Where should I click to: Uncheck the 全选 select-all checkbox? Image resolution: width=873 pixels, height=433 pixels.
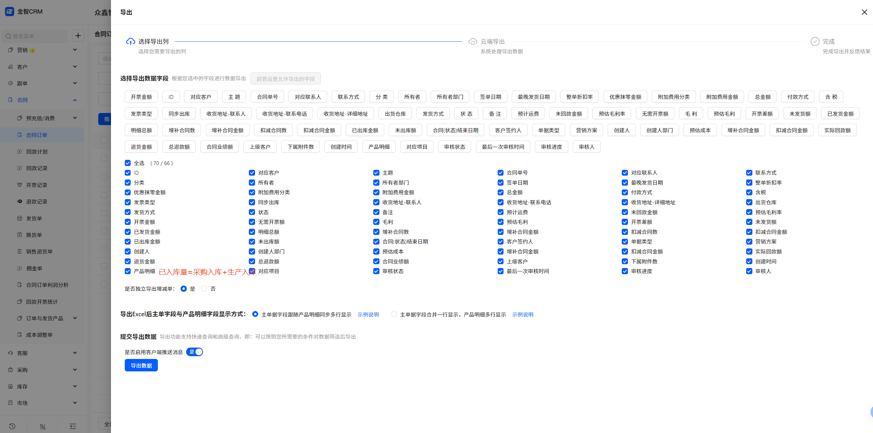pos(128,163)
